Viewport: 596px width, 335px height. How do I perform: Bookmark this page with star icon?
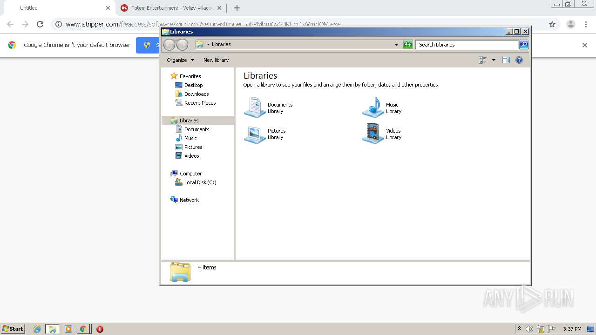pyautogui.click(x=552, y=24)
